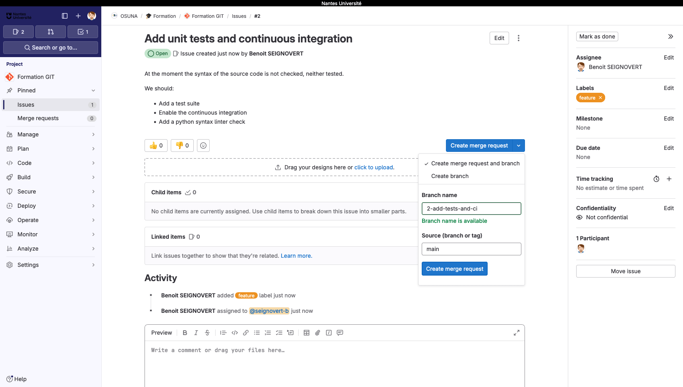Open the user avatar menu

92,16
